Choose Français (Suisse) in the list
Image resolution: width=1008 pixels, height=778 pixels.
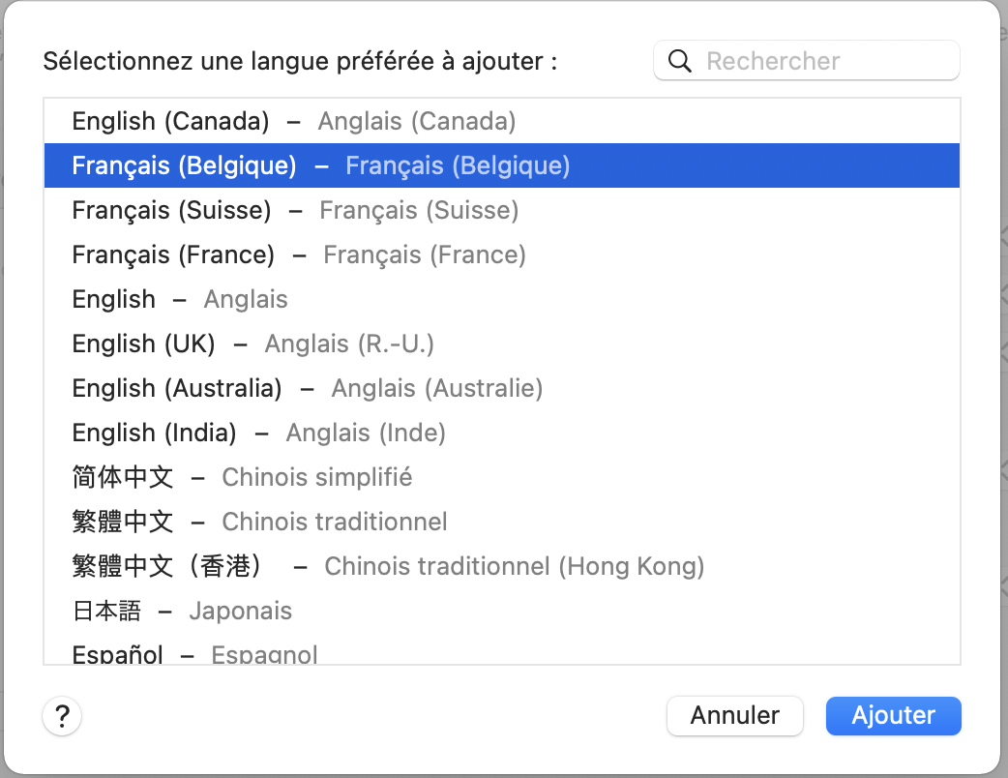pyautogui.click(x=295, y=210)
